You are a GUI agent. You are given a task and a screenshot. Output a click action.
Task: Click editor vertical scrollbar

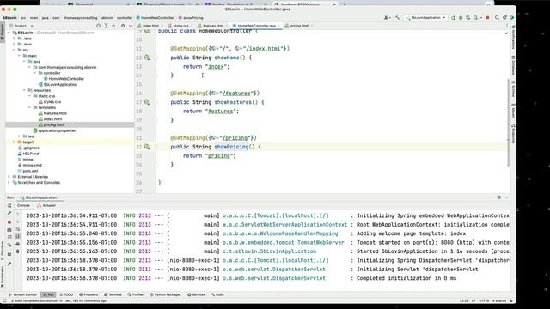(x=509, y=123)
